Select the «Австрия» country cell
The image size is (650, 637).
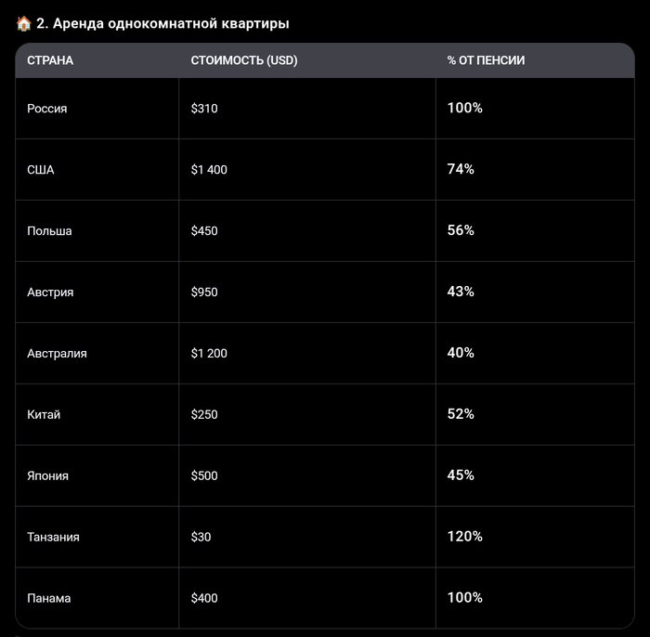point(50,292)
